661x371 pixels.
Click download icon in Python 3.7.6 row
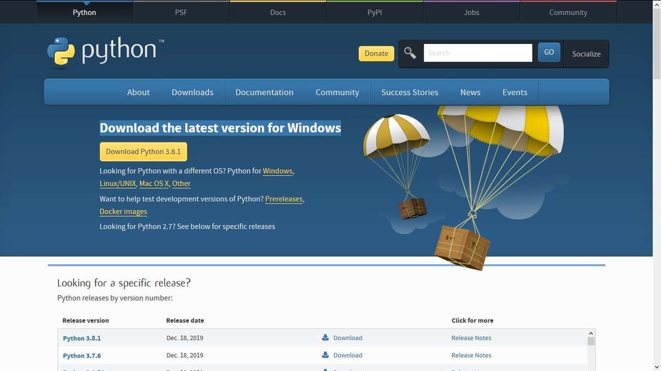click(x=325, y=355)
